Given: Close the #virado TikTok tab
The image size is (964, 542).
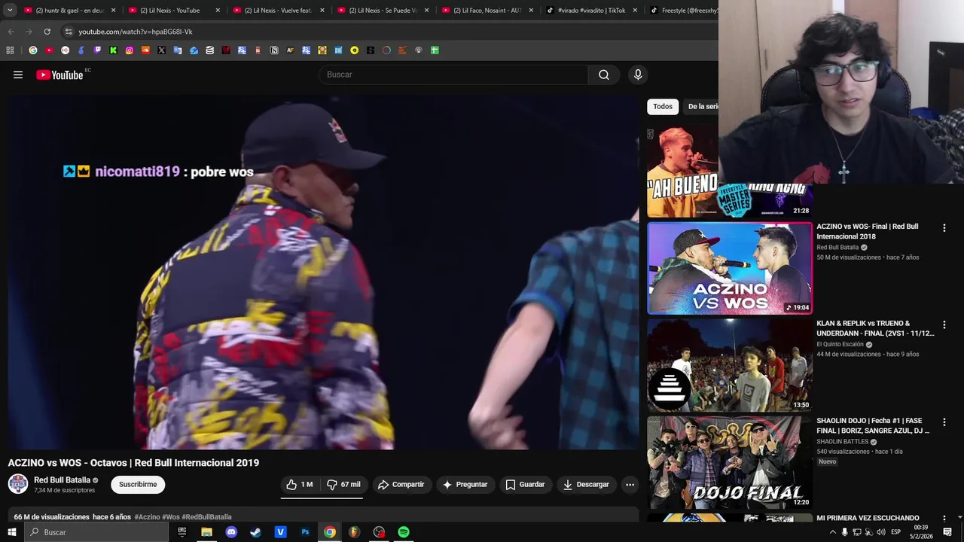Looking at the screenshot, I should pyautogui.click(x=635, y=11).
